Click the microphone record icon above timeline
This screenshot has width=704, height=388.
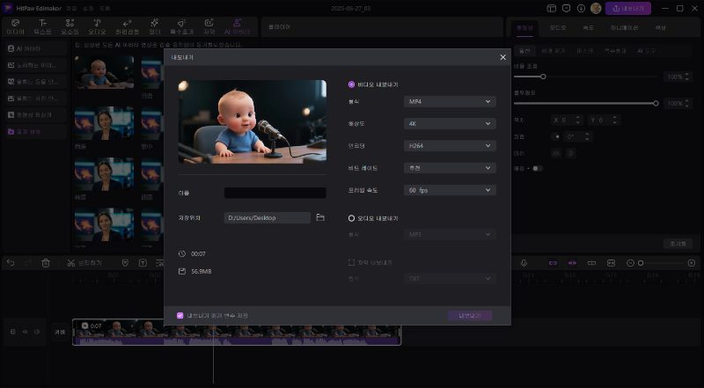pos(524,262)
